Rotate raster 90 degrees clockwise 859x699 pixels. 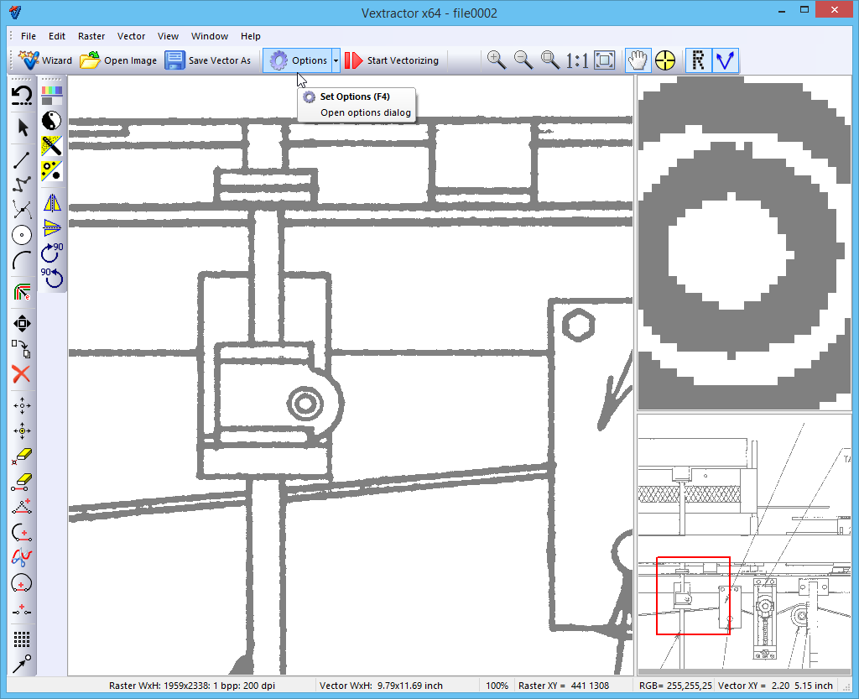52,251
